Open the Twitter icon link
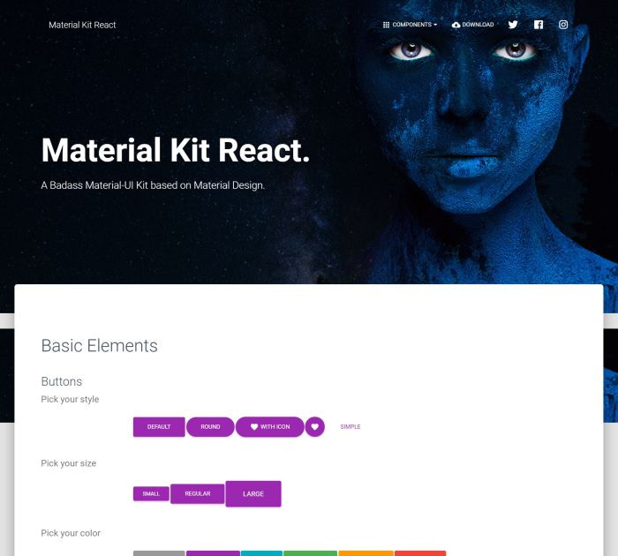Screen dimensions: 618x556 [513, 25]
